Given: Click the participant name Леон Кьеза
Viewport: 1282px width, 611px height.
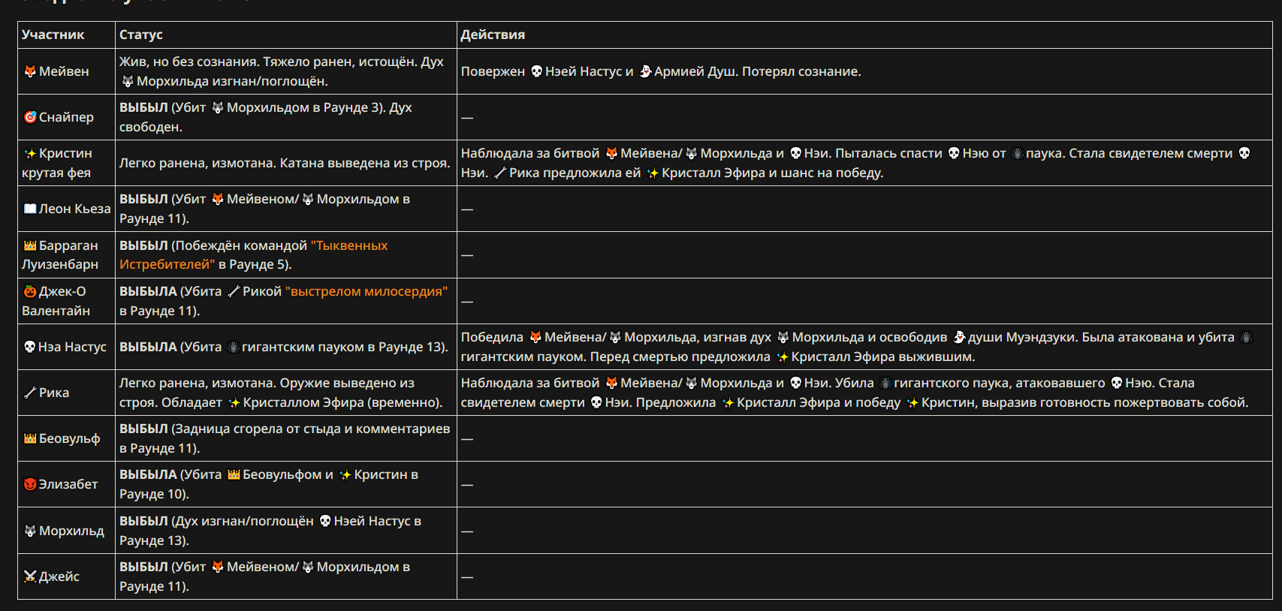Looking at the screenshot, I should (x=74, y=209).
